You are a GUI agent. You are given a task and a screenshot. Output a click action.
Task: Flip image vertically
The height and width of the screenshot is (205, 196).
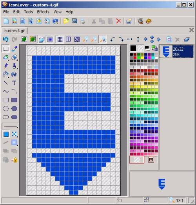point(138,39)
